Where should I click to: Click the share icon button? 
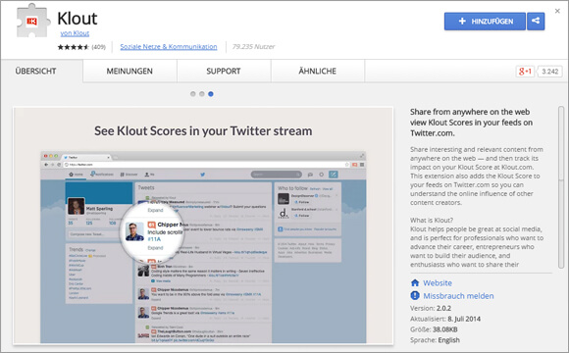(x=536, y=21)
